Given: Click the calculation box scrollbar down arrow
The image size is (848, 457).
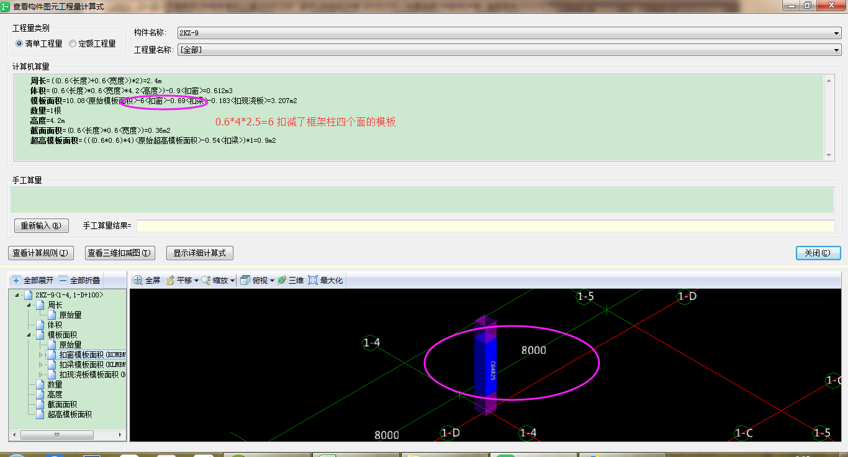Looking at the screenshot, I should click(829, 155).
